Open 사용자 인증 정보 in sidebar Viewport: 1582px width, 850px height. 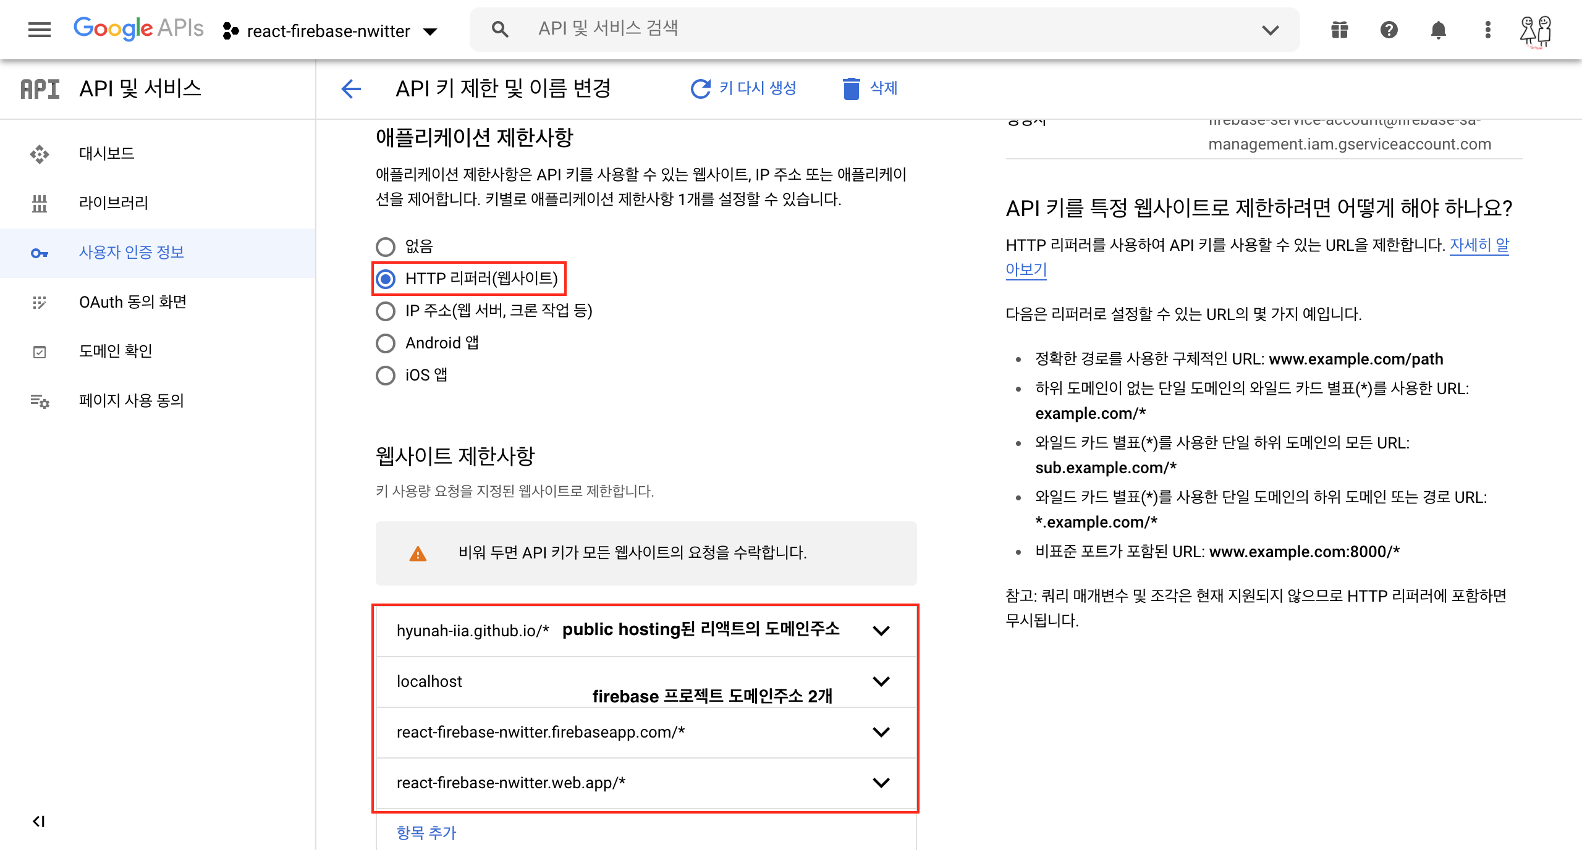pyautogui.click(x=132, y=253)
